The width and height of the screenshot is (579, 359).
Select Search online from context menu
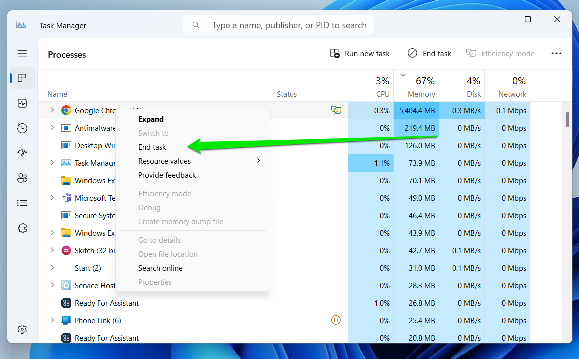tap(160, 268)
